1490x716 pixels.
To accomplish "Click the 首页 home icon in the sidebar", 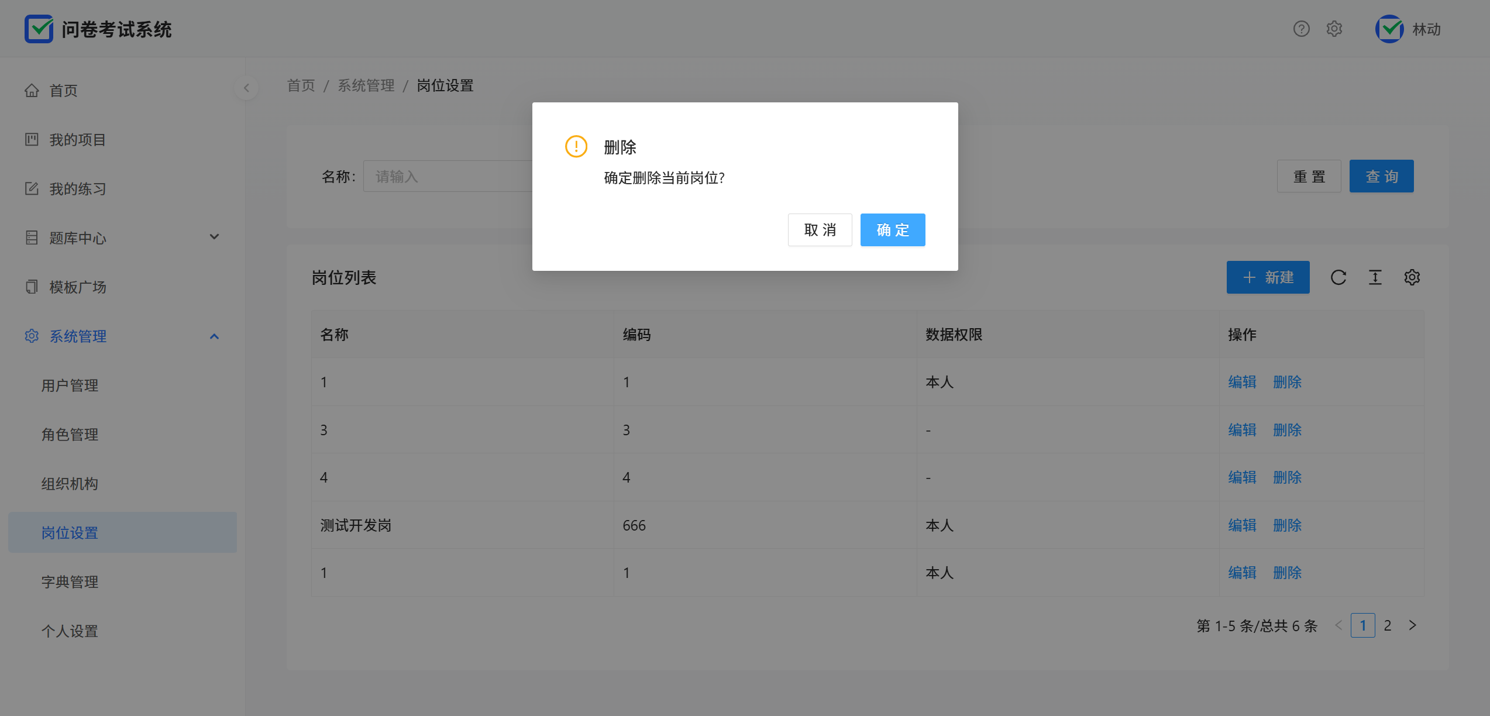I will [32, 91].
